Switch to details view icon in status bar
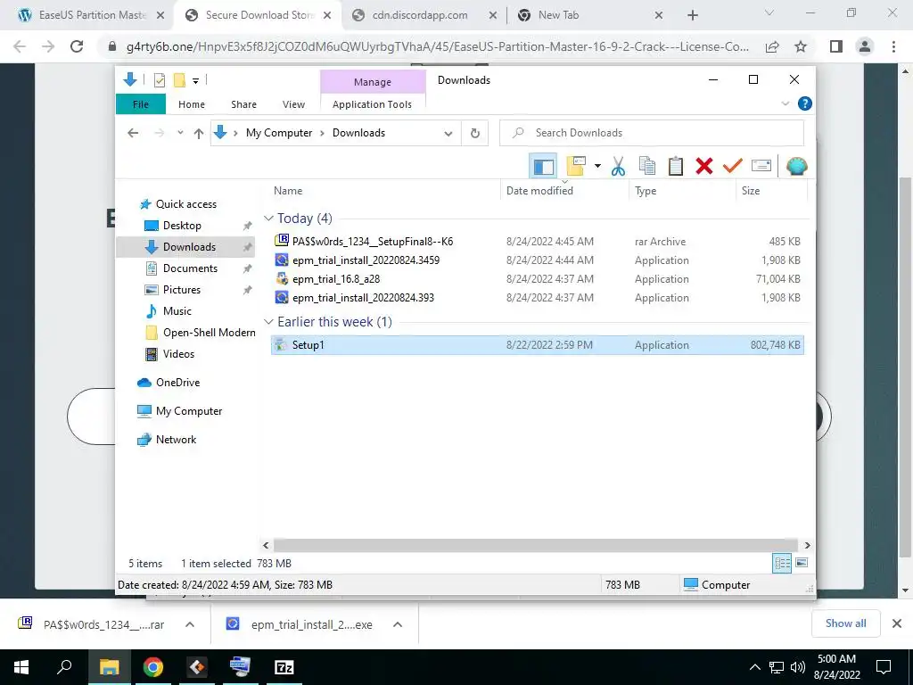The image size is (913, 685). pos(782,564)
